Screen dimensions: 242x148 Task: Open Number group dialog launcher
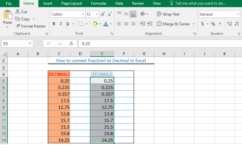click(239, 34)
